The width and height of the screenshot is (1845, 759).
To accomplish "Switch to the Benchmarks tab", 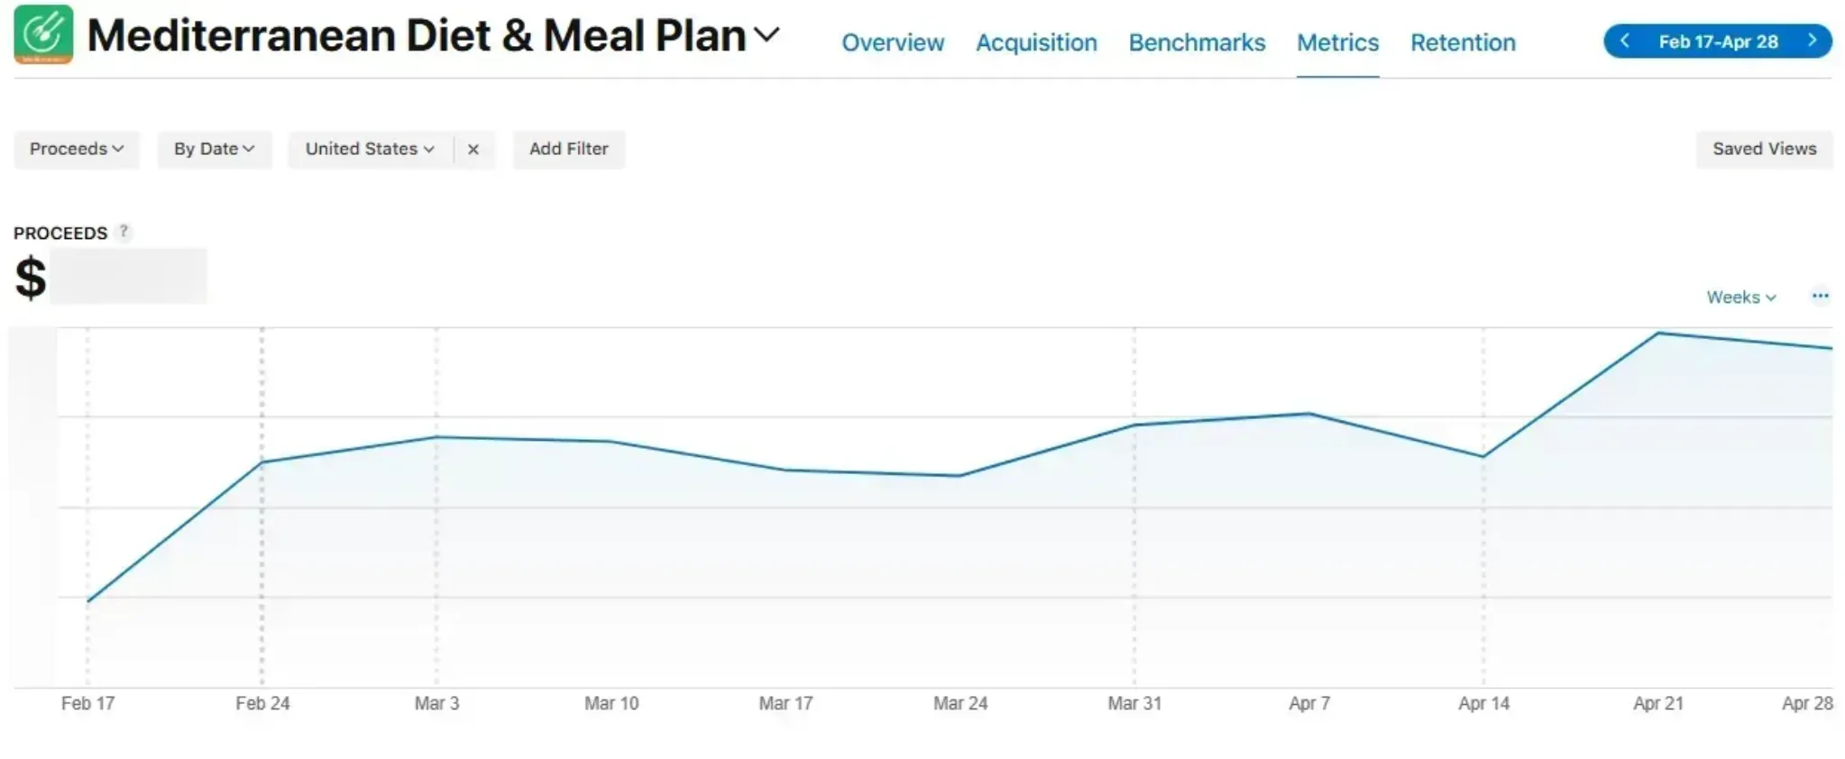I will pyautogui.click(x=1197, y=42).
